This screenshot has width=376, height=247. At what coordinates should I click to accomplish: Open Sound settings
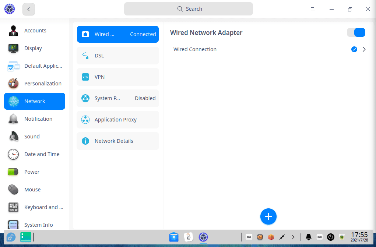(35, 137)
